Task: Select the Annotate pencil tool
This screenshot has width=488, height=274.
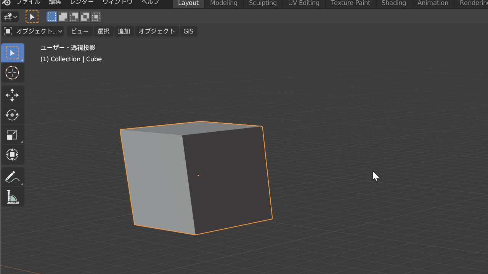Action: [x=13, y=177]
